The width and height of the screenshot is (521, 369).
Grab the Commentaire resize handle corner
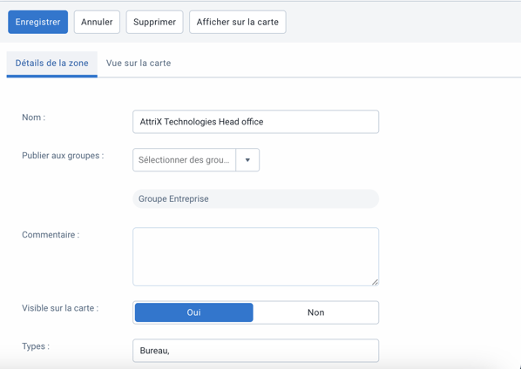pos(376,282)
